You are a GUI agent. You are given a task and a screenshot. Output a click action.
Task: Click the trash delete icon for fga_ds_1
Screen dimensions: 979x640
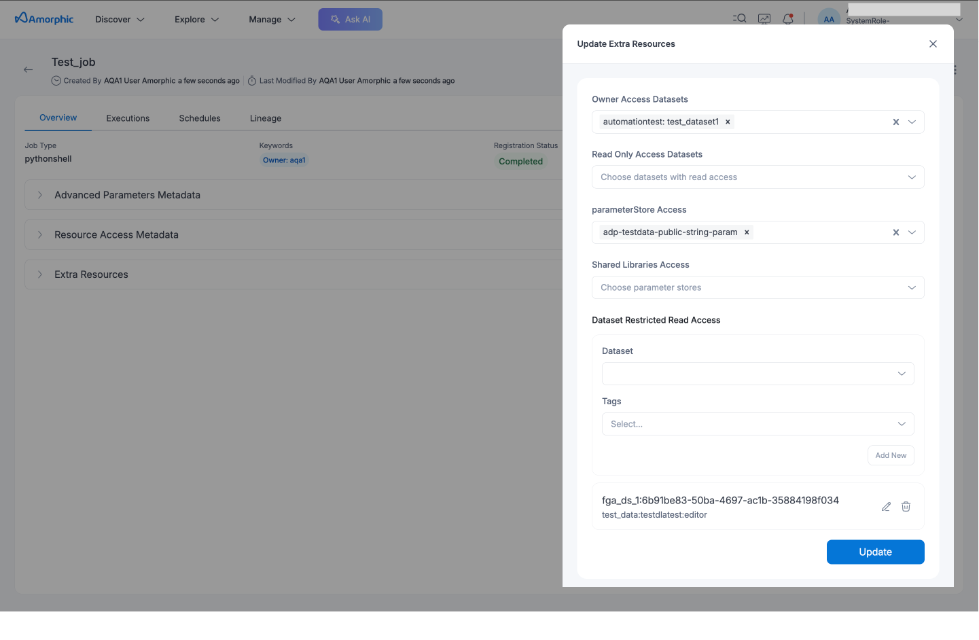pyautogui.click(x=906, y=507)
